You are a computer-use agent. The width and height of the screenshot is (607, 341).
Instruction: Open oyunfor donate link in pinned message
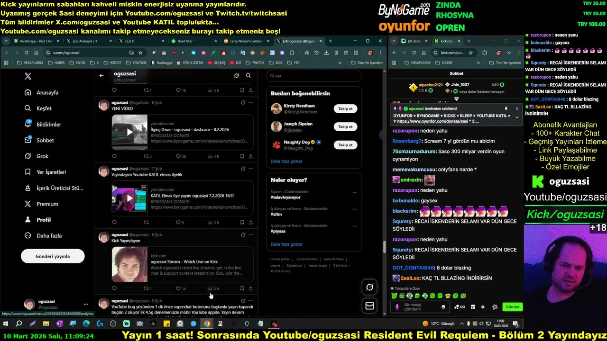point(432,121)
